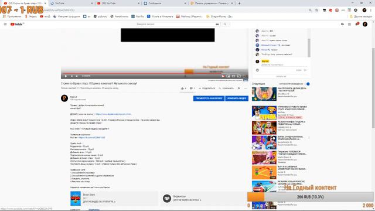Image resolution: width=375 pixels, height=211 pixels.
Task: Hide the live chat panel
Action: [281, 76]
